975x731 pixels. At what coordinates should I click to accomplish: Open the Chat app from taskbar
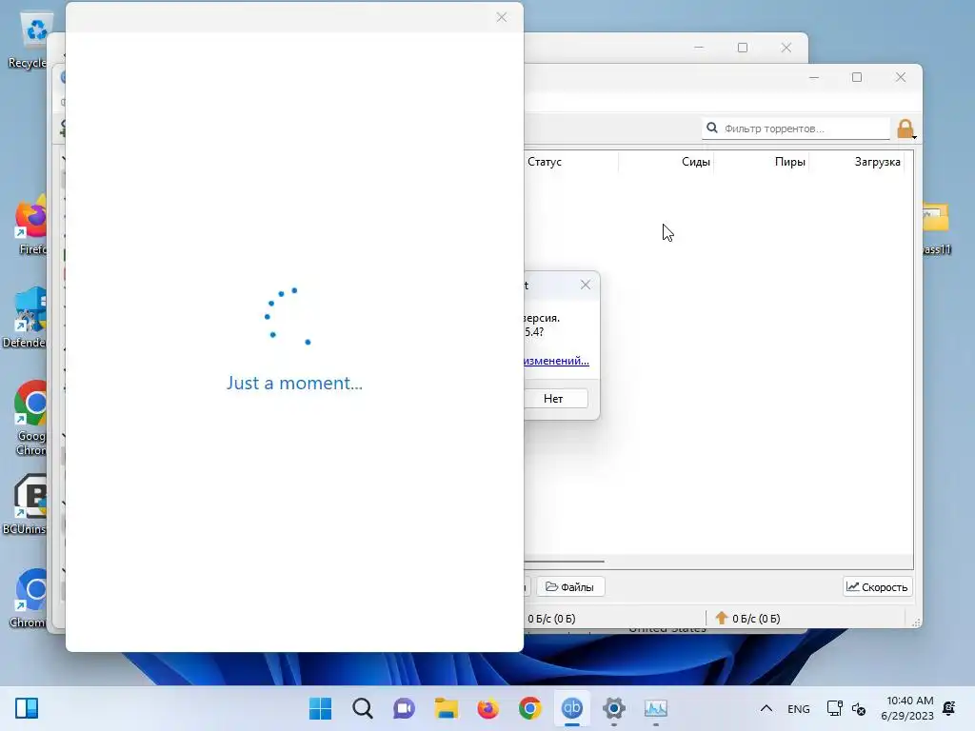[x=404, y=708]
